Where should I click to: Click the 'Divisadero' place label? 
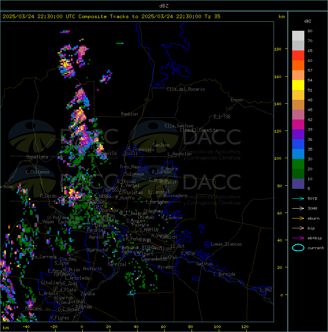tap(175, 196)
